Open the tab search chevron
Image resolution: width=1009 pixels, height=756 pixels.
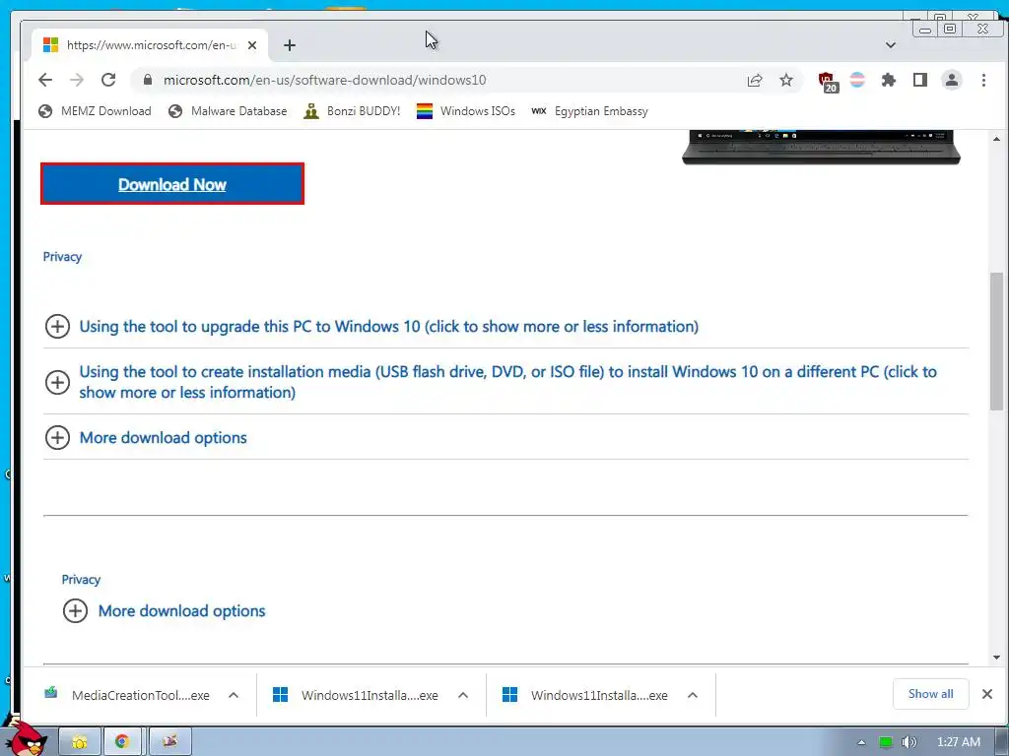click(x=891, y=45)
